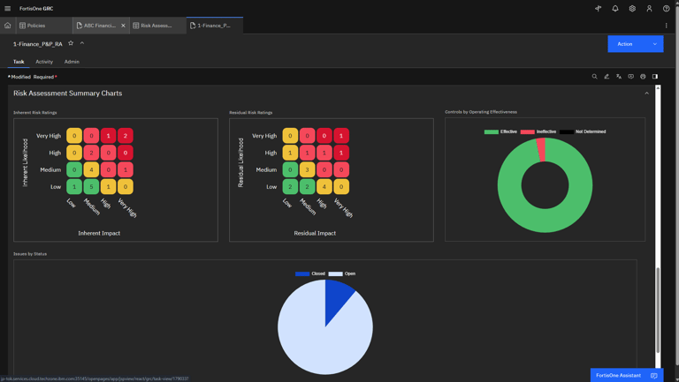The image size is (679, 382).
Task: Click the search icon in task toolbar
Action: coord(594,77)
